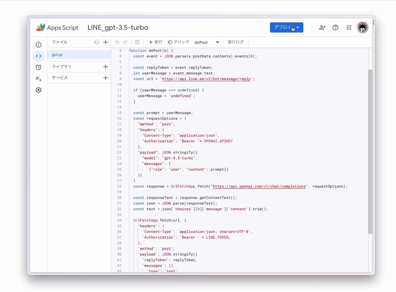Viewport: 396px width, 292px height.
Task: Add a new file with plus icon
Action: coord(106,42)
